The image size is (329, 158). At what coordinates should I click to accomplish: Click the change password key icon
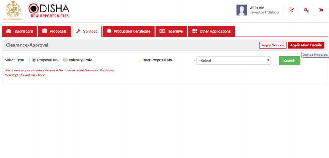coord(306,10)
